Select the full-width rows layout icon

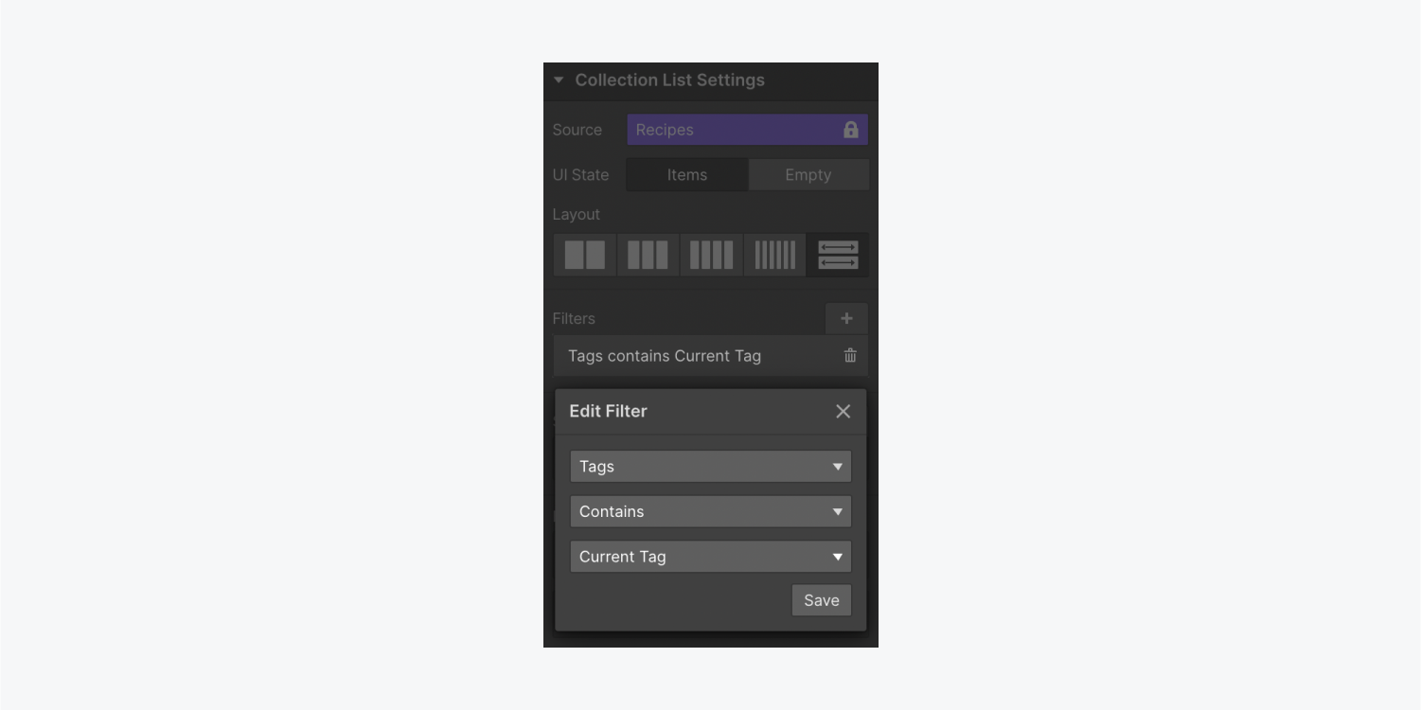tap(838, 255)
